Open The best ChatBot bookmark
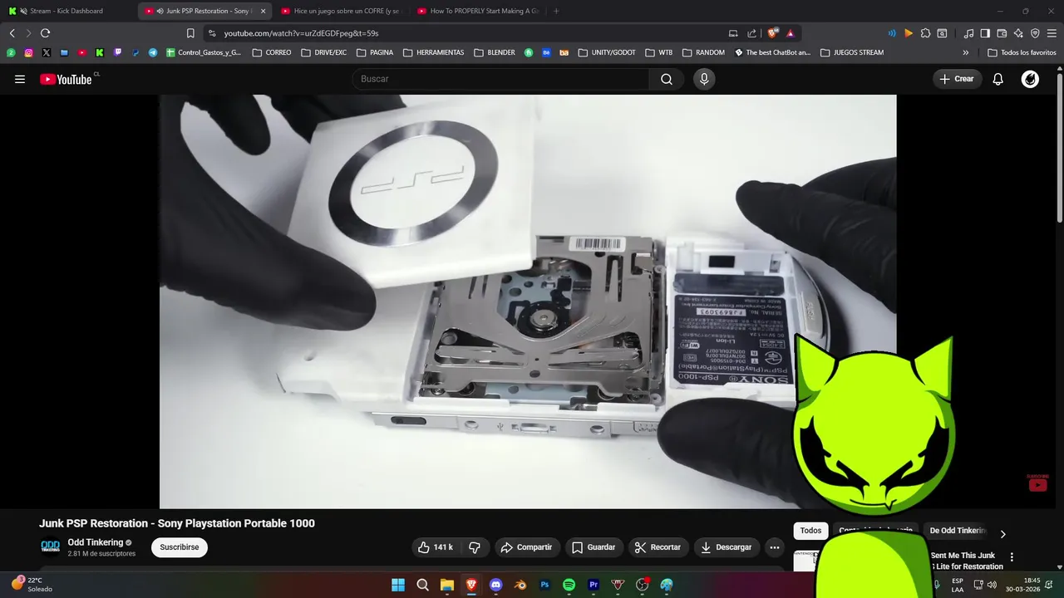Viewport: 1064px width, 598px height. click(x=772, y=52)
